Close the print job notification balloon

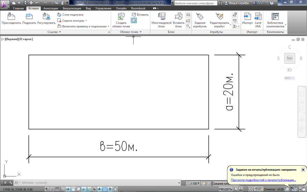click(303, 170)
